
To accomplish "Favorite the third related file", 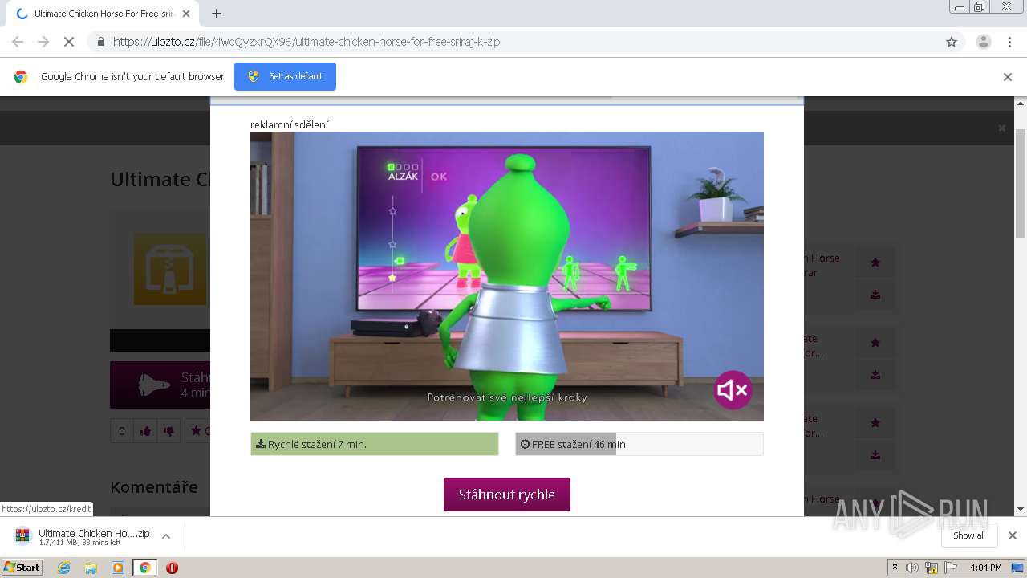I will [x=875, y=422].
